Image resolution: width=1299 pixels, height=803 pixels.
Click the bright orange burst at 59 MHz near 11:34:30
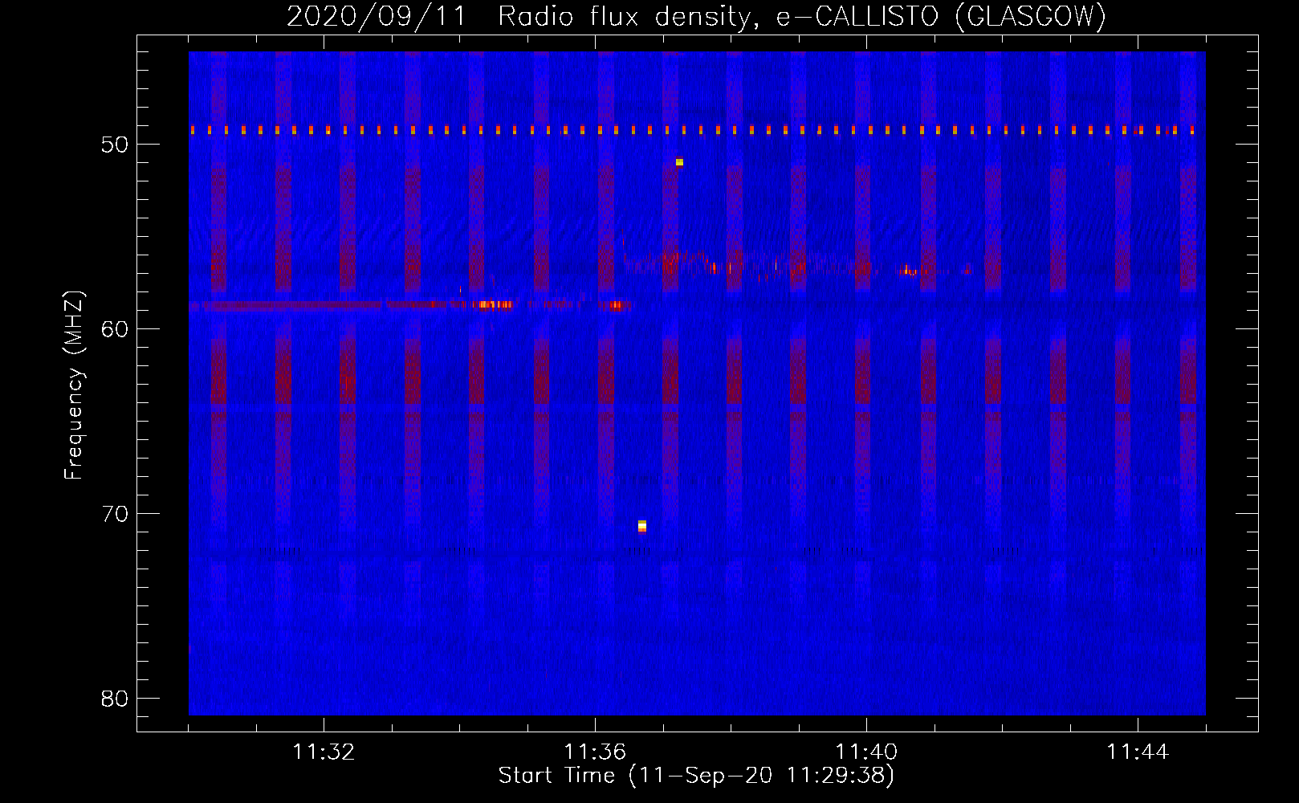(495, 304)
